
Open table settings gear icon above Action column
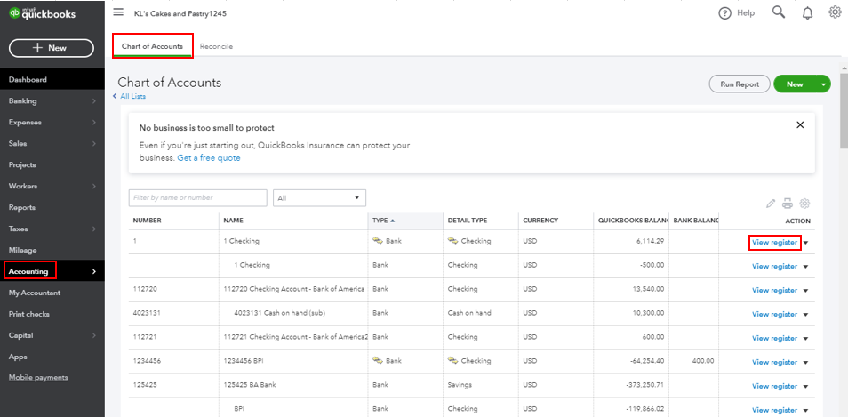(x=804, y=204)
